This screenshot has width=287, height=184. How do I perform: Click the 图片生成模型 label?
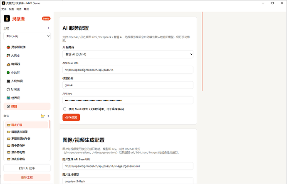click(71, 175)
